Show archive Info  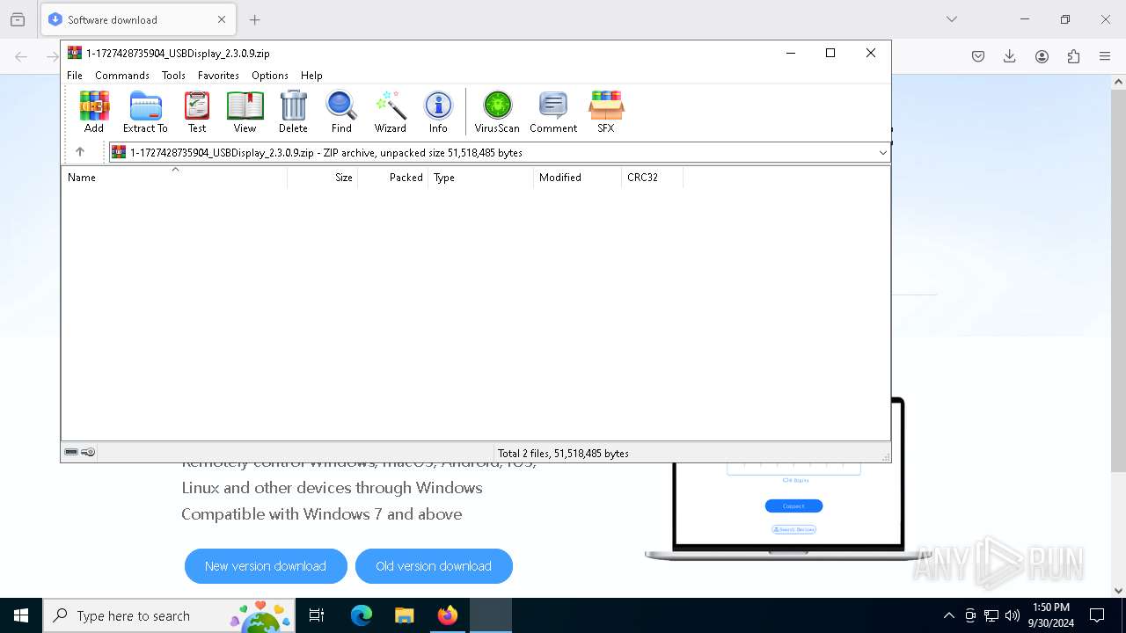[x=438, y=112]
